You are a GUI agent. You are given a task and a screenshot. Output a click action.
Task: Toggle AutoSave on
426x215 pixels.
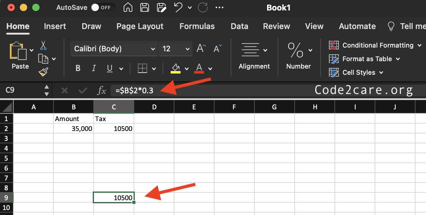point(96,8)
